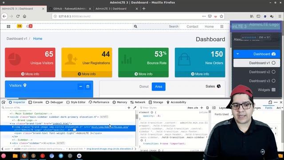
Task: Select the Area chart button
Action: click(158, 87)
